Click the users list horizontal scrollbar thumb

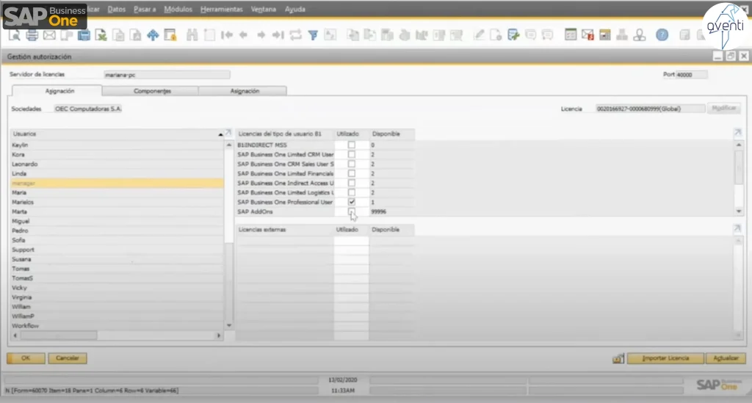(x=59, y=335)
